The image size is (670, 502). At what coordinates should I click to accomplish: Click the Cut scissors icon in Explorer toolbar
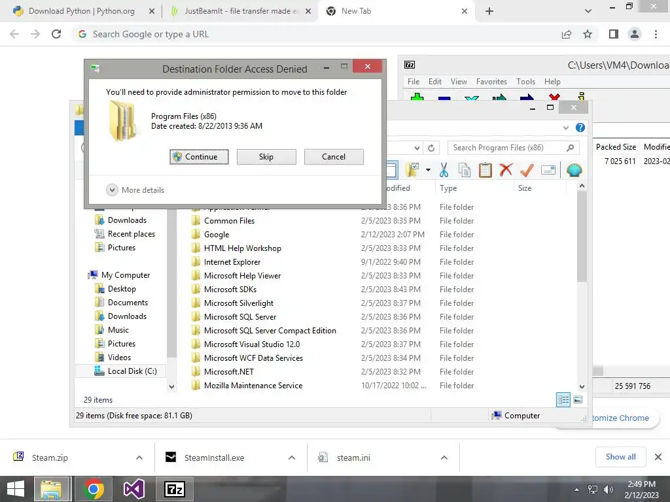point(444,170)
